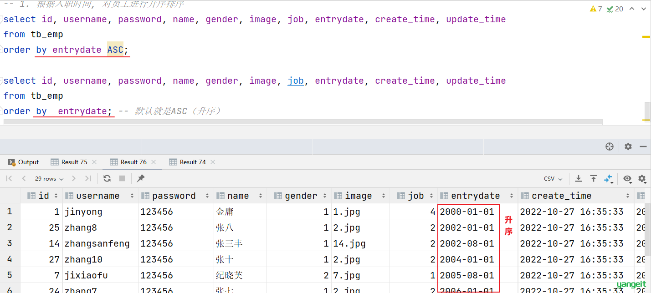Screen dimensions: 651x293
Task: Click the compare data icon
Action: pos(609,179)
